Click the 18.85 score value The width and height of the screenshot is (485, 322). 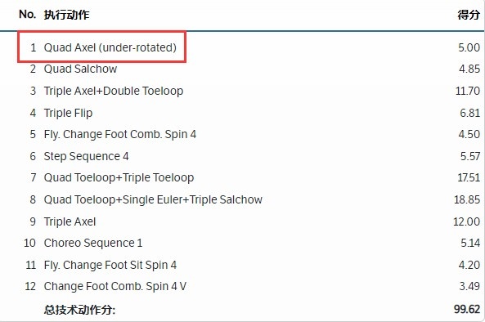click(467, 199)
